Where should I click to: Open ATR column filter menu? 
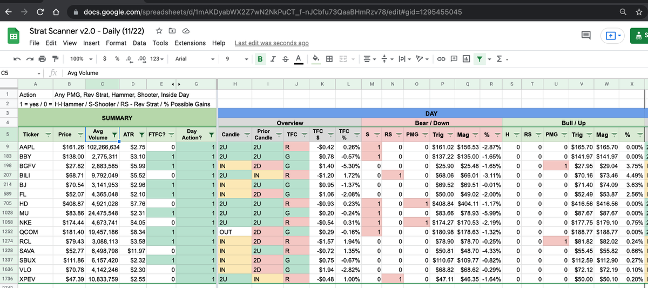(141, 135)
